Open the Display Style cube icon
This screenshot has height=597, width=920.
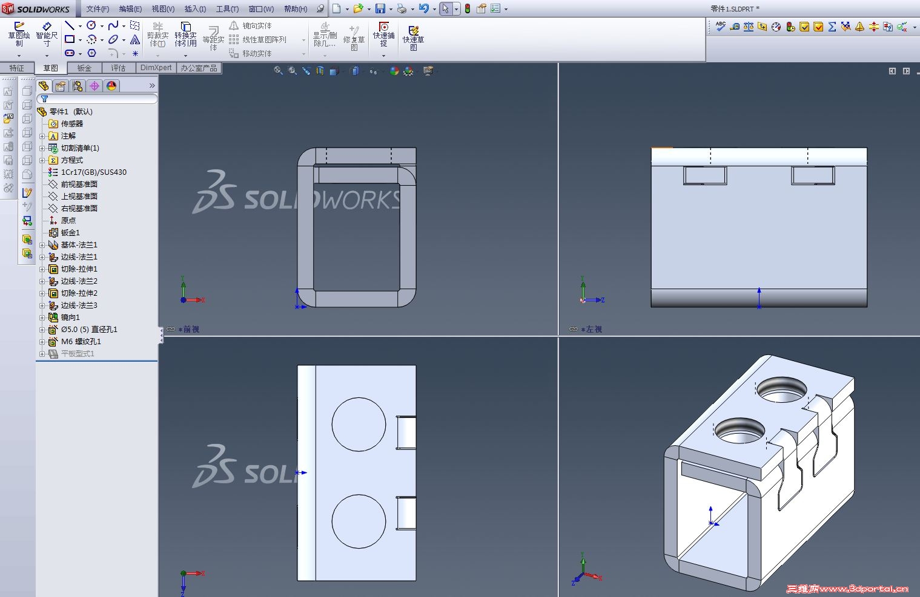click(355, 71)
